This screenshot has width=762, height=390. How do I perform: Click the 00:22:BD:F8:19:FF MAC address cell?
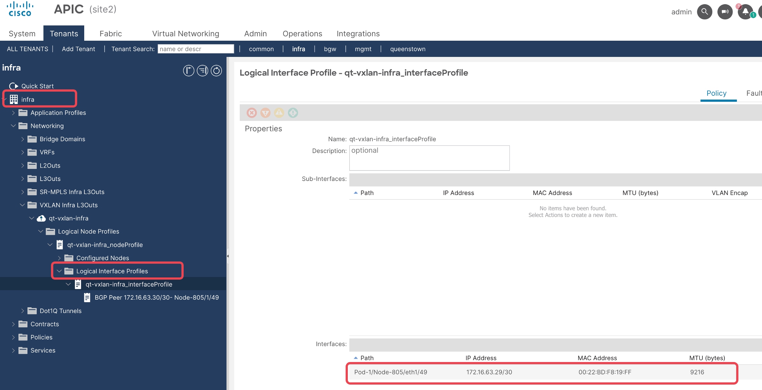point(605,372)
